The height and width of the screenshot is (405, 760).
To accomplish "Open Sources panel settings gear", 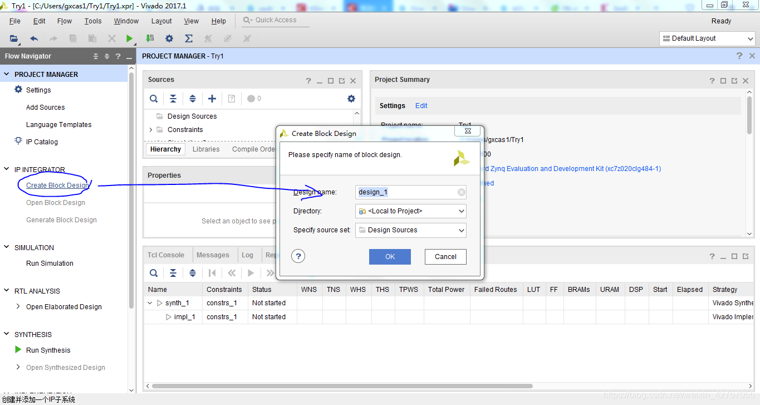I will tap(351, 99).
